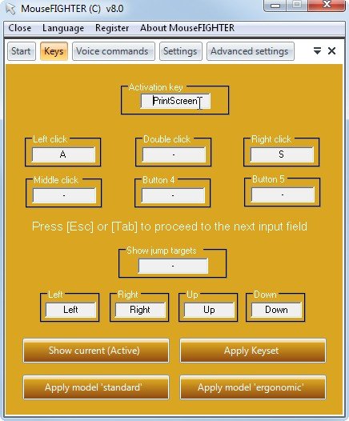Select the Button 5 key field
This screenshot has height=421, width=349.
coord(283,194)
